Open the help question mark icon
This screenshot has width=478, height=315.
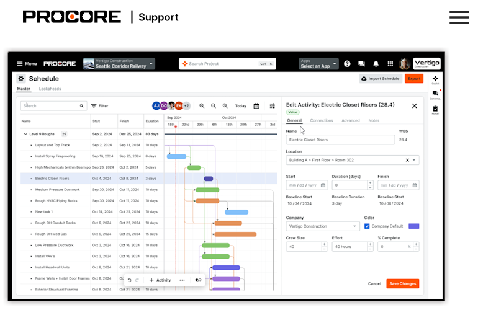pos(347,64)
